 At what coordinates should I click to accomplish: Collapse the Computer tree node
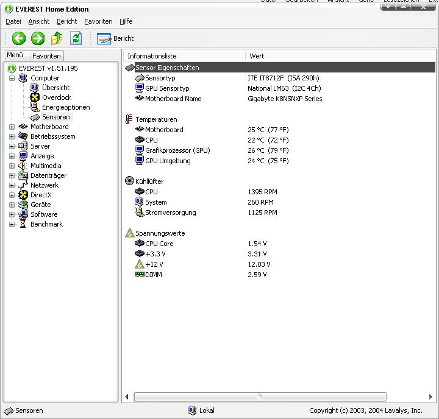12,78
